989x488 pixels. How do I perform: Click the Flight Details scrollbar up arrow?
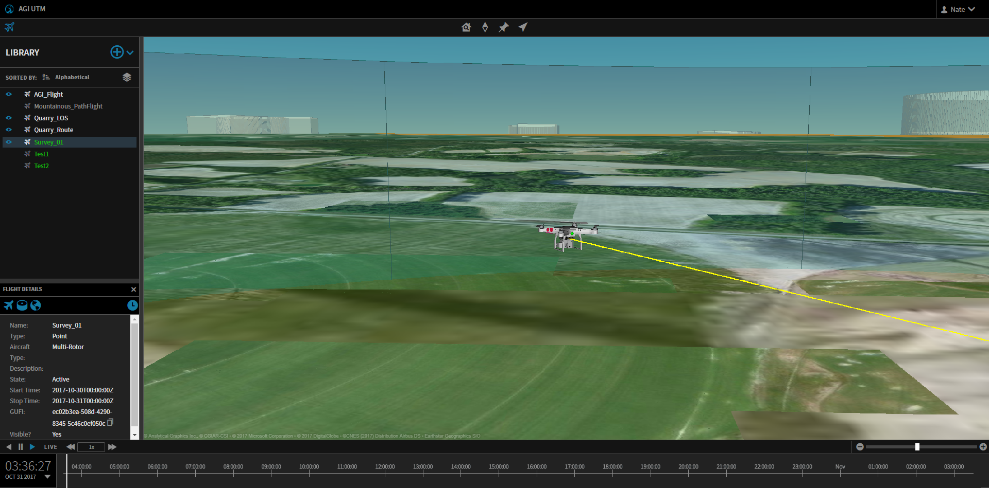pyautogui.click(x=134, y=319)
